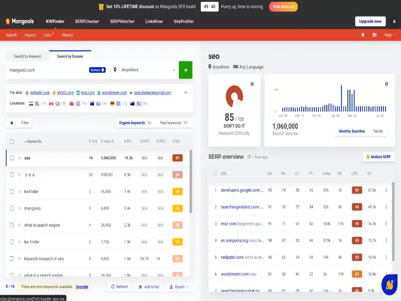This screenshot has height=301, width=401.
Task: Star the 'keyword research in seo' keyword
Action: [x=20, y=258]
